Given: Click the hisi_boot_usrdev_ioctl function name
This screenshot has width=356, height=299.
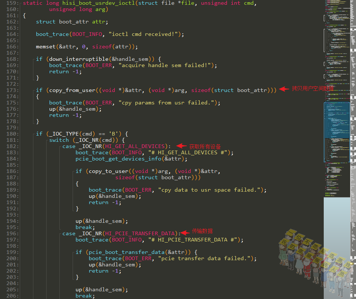Looking at the screenshot, I should coord(99,3).
